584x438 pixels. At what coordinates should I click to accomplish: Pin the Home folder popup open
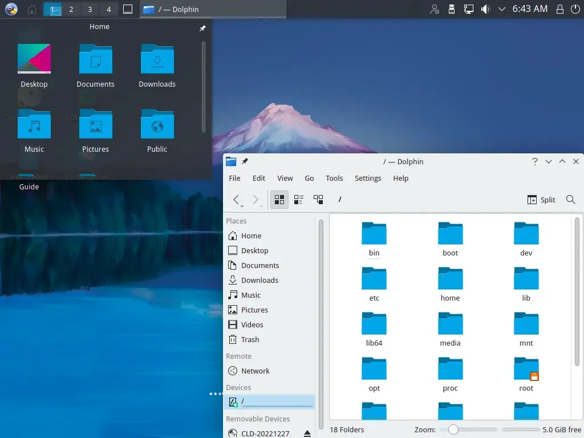(202, 29)
